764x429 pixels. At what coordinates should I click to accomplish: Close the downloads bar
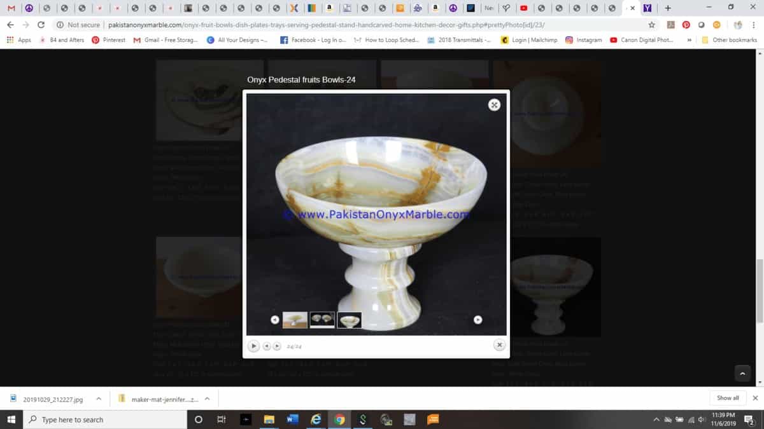[755, 398]
